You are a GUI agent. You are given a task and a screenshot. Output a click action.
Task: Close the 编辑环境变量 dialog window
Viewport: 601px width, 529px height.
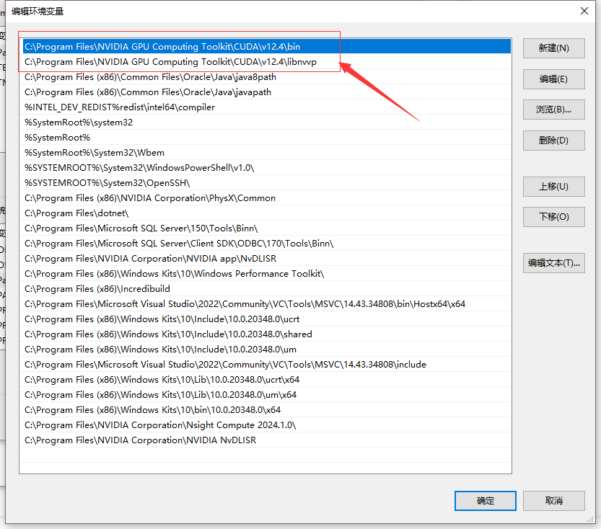[x=584, y=11]
